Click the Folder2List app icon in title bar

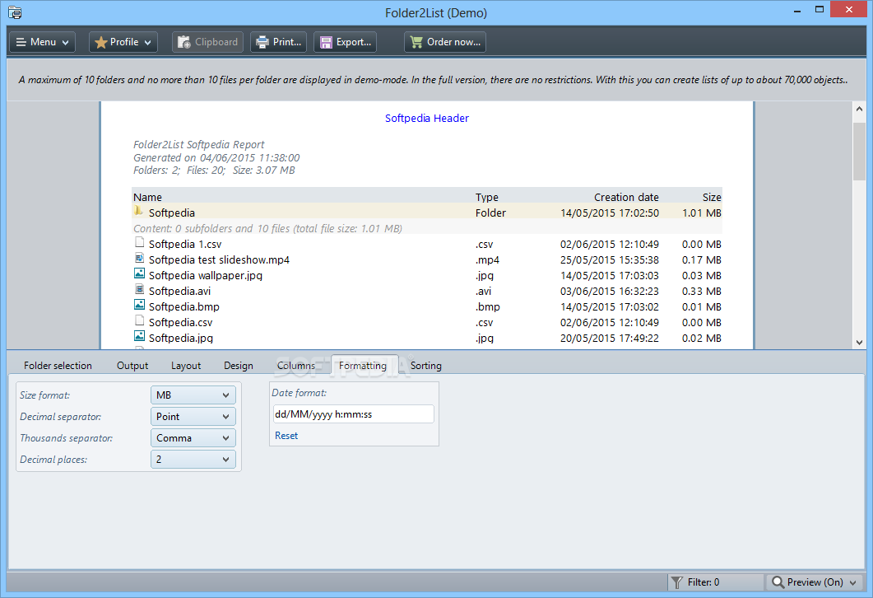click(x=15, y=12)
